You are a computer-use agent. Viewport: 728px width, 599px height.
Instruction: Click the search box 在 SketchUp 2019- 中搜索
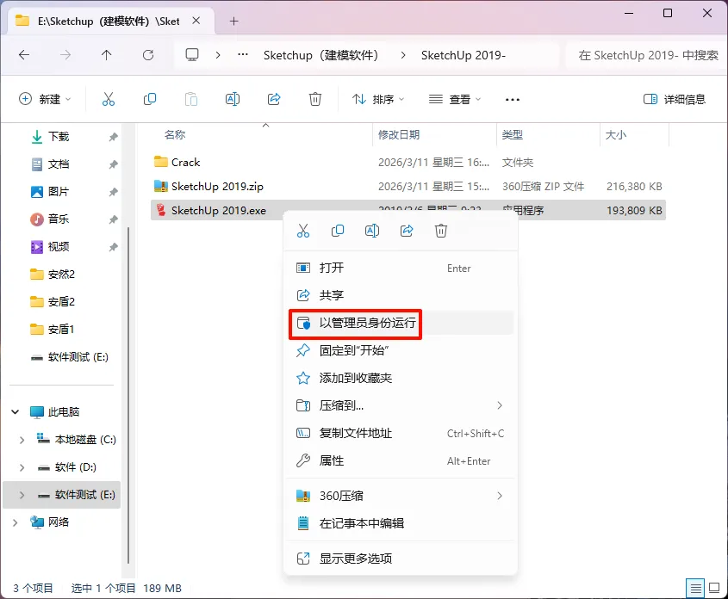coord(647,55)
